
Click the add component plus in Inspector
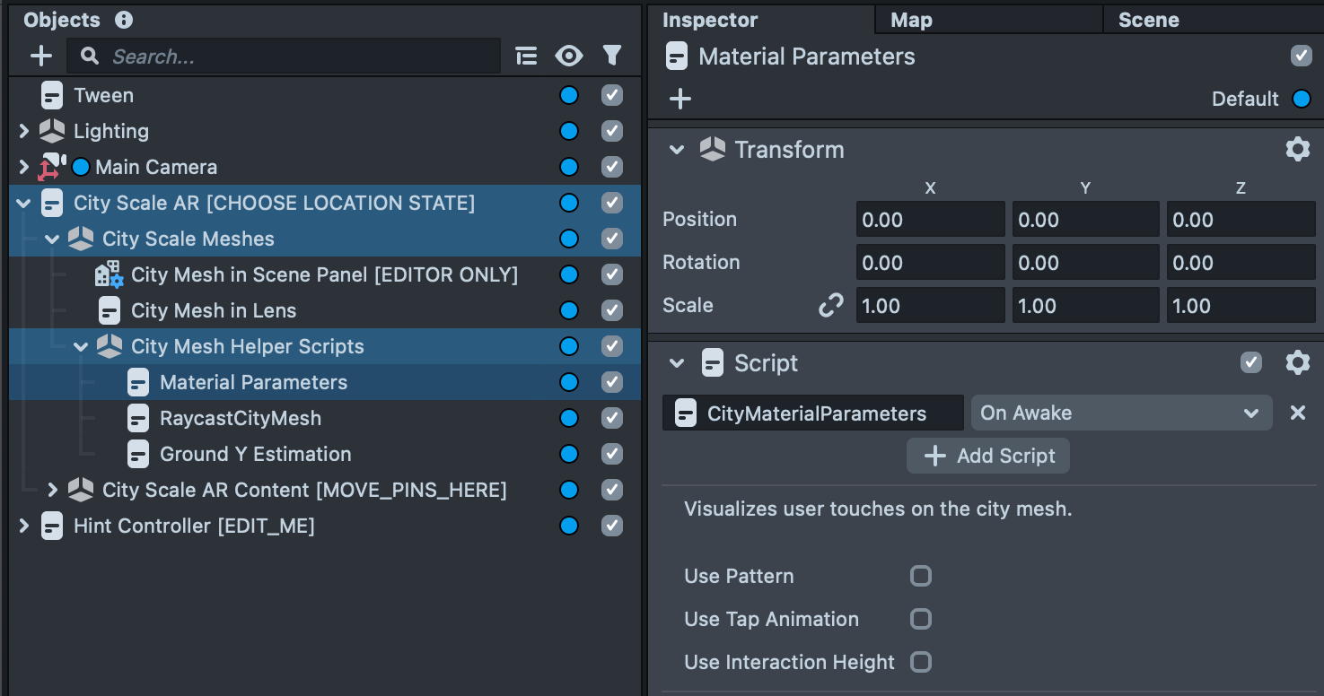(x=680, y=99)
